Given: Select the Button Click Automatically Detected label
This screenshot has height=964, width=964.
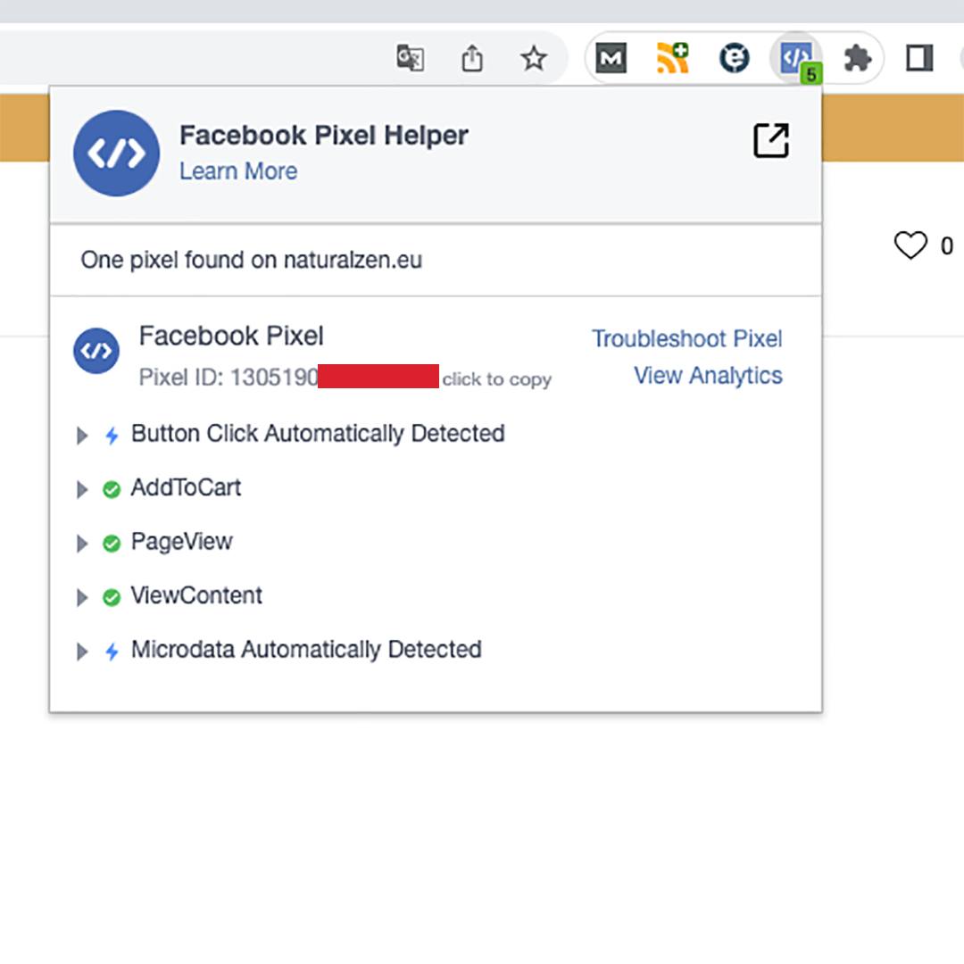Looking at the screenshot, I should point(318,434).
